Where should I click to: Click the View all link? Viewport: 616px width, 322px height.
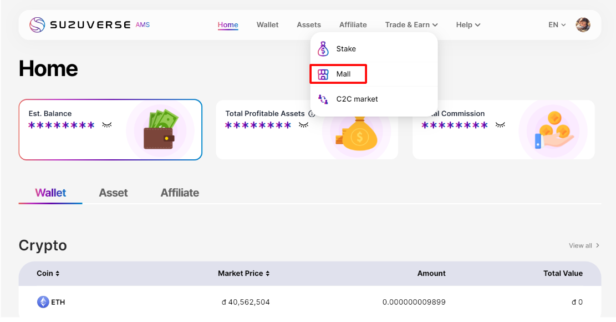[x=584, y=245]
